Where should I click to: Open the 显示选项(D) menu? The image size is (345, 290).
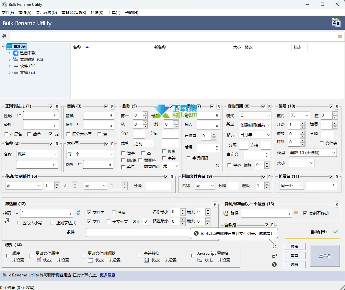coord(46,13)
